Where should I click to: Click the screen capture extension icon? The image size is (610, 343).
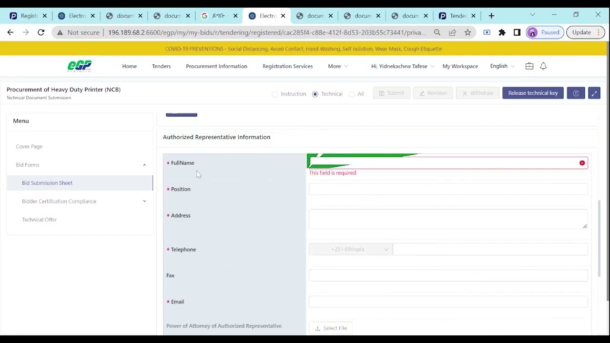point(487,32)
